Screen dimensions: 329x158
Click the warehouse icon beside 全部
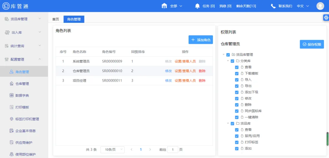164,6
